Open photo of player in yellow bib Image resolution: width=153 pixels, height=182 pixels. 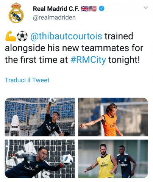113,159
